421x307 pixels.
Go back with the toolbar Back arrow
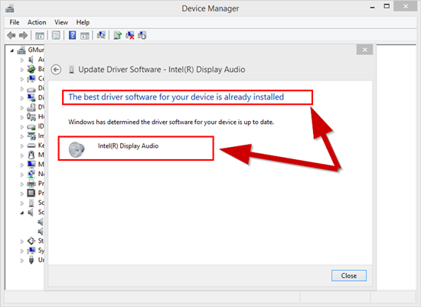tap(11, 35)
